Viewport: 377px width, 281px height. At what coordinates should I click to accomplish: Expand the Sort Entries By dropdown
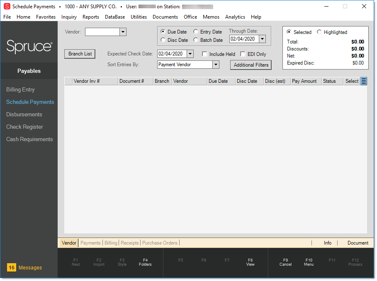(x=217, y=65)
